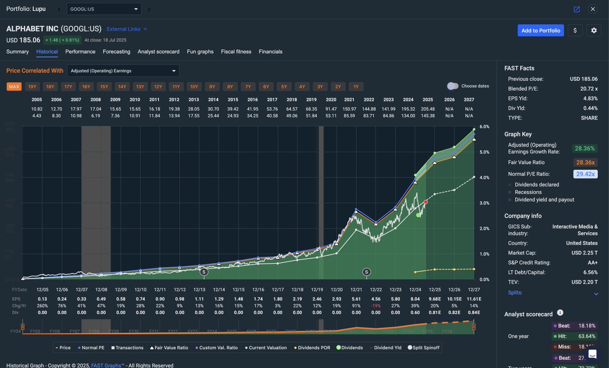Open the Fun graphs tab

pos(200,52)
